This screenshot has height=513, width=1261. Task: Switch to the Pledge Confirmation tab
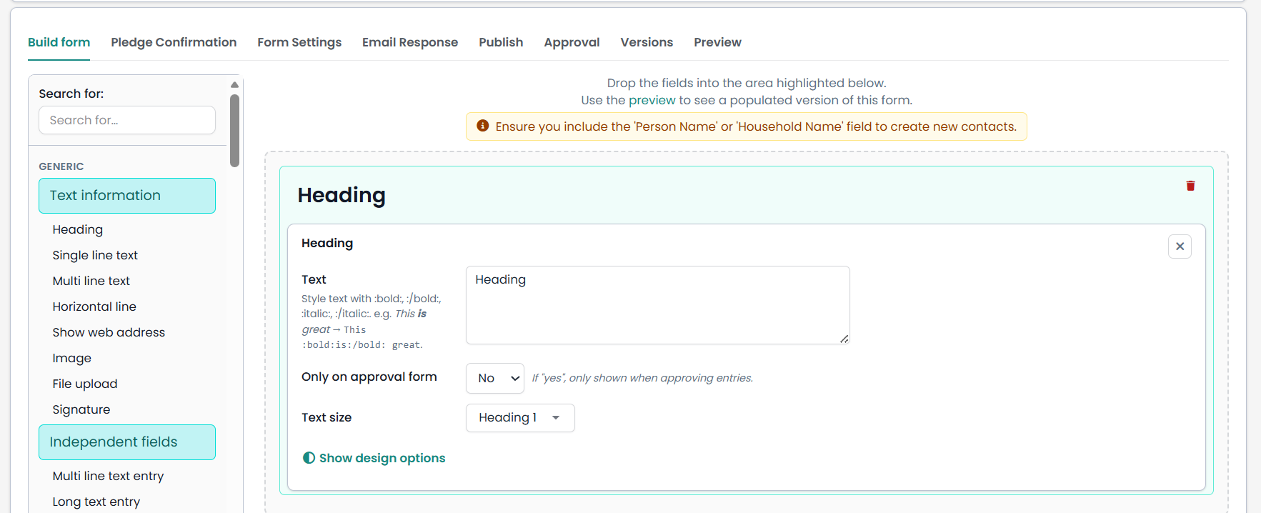point(174,42)
